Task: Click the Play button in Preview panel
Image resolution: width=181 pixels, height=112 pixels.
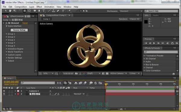Action: (x=154, y=43)
